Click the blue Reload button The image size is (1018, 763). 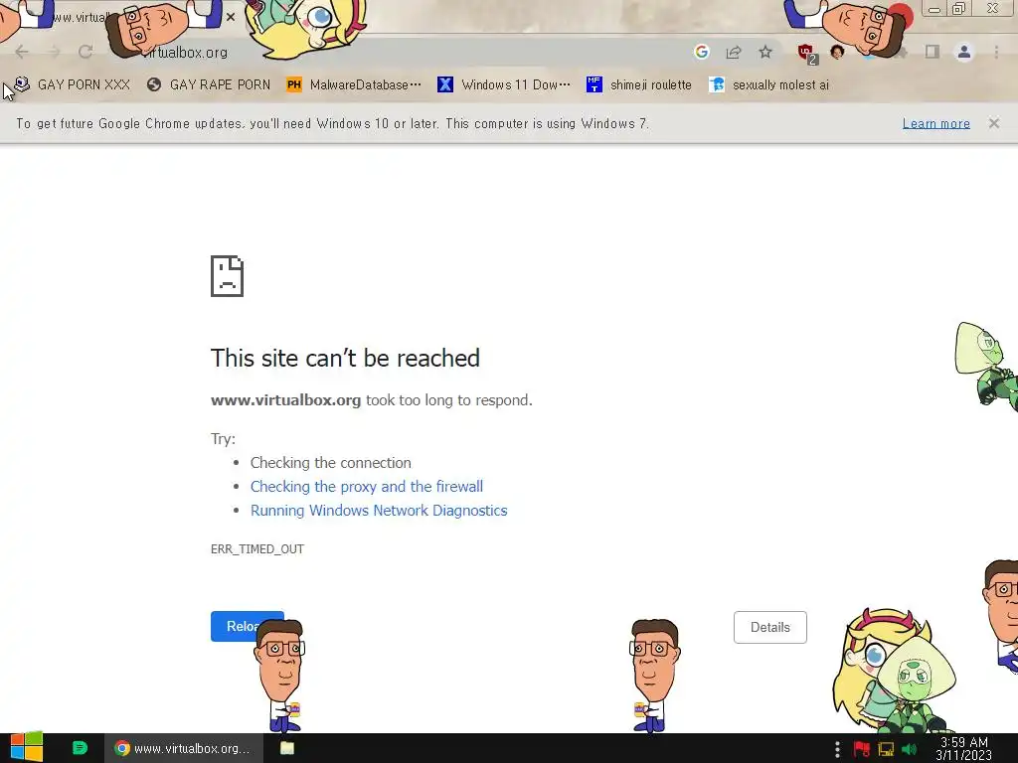click(x=247, y=626)
